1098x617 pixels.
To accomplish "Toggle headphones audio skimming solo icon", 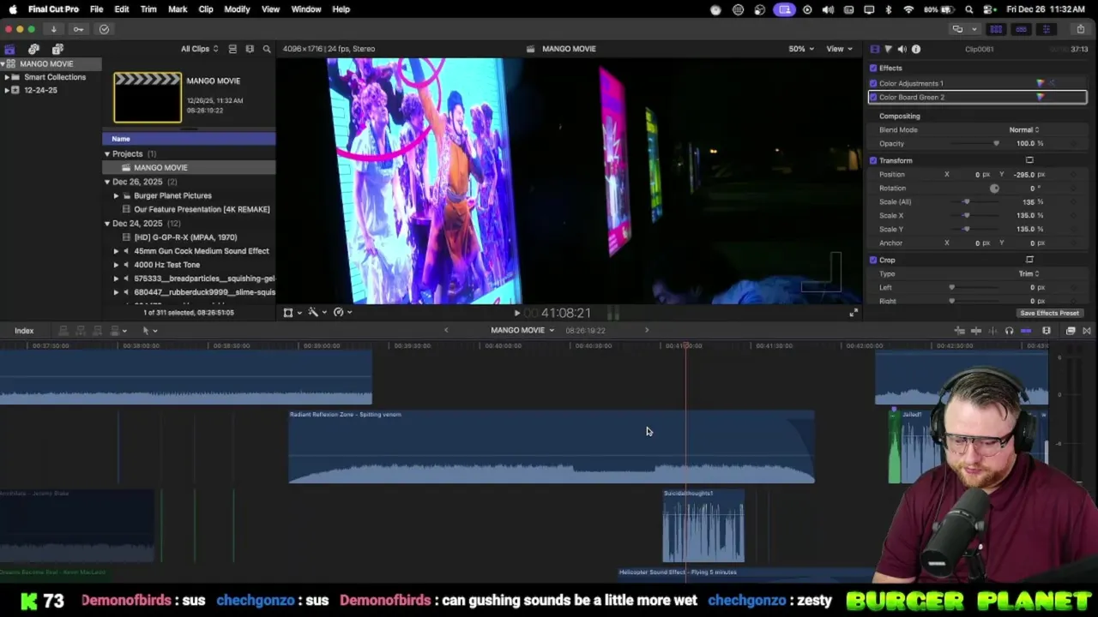I will click(1009, 331).
